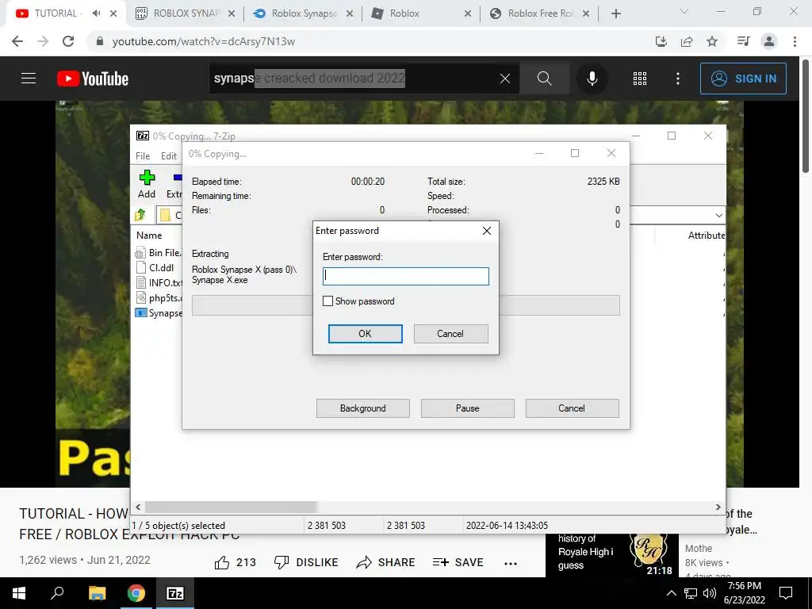Image resolution: width=812 pixels, height=609 pixels.
Task: Sort by Name column header
Action: point(149,235)
